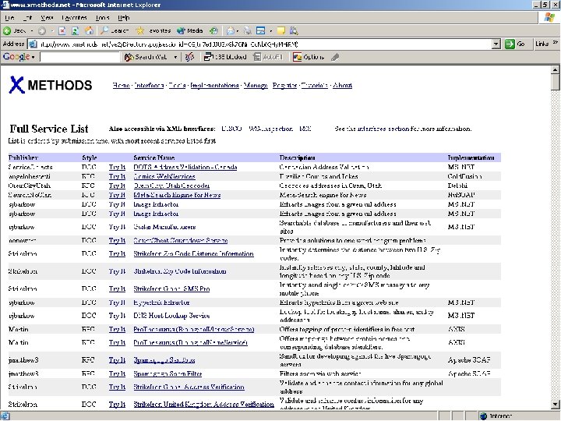Open Google toolbar Options
Viewport: 561px width, 421px height.
tap(309, 57)
